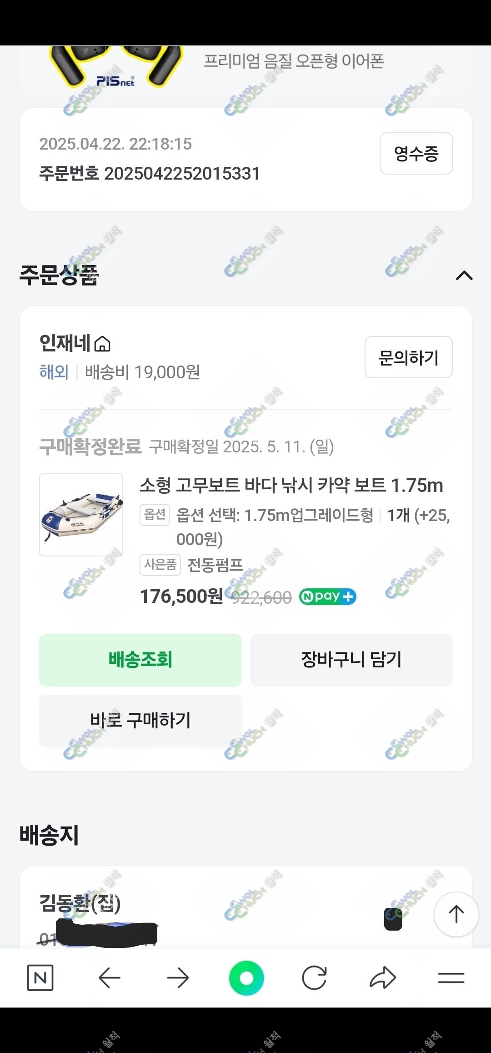
Task: Open store home icon beside 인재네
Action: pyautogui.click(x=102, y=344)
